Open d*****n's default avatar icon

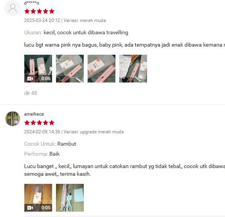[13, 8]
